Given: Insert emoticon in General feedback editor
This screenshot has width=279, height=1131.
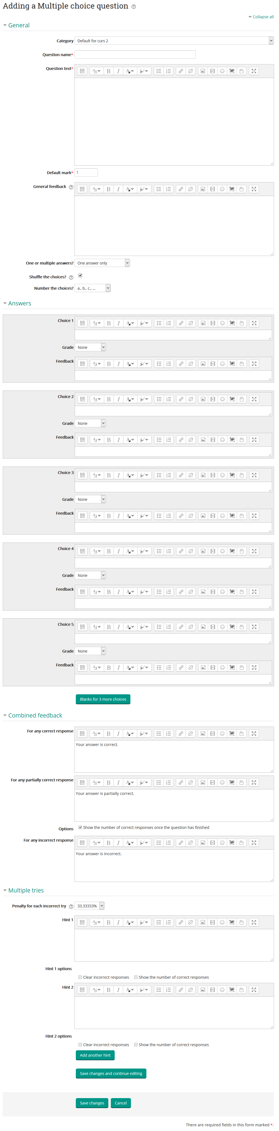Looking at the screenshot, I should tap(222, 189).
